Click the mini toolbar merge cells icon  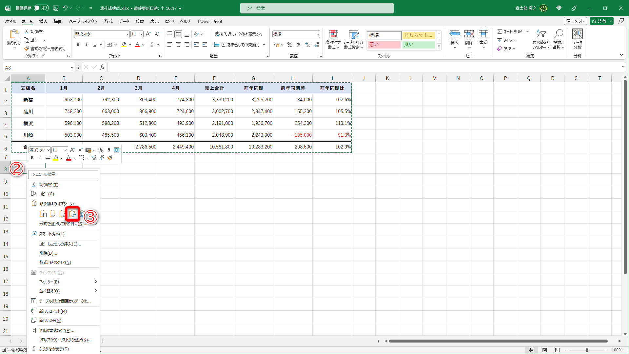pyautogui.click(x=117, y=150)
